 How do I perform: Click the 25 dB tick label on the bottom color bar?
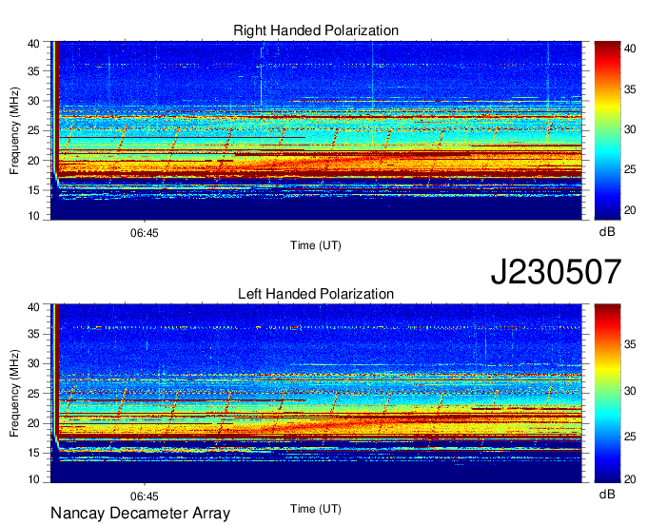click(630, 437)
